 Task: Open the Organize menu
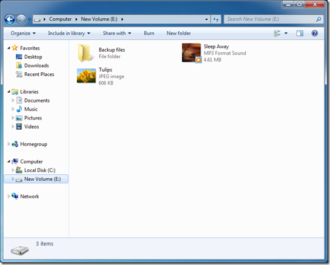click(x=23, y=33)
